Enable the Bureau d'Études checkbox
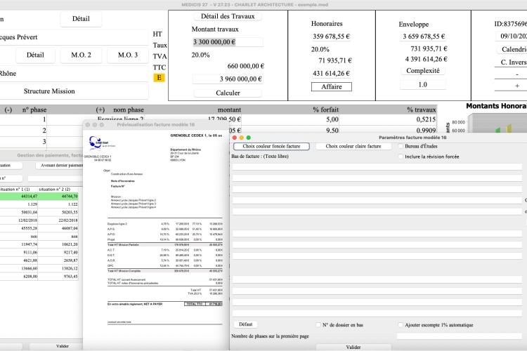Screen dimensions: 527x351 coord(401,146)
